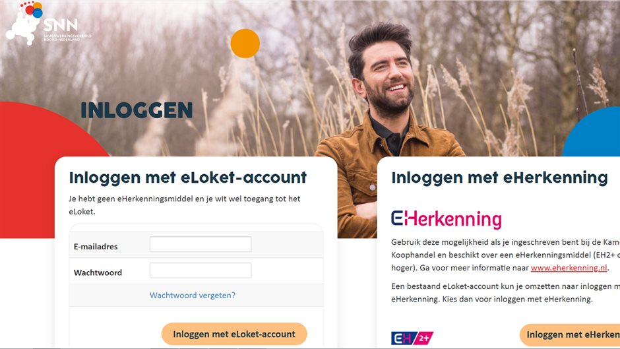This screenshot has height=349, width=620.
Task: Open the Wachtwoord vergeten? link
Action: click(x=192, y=295)
